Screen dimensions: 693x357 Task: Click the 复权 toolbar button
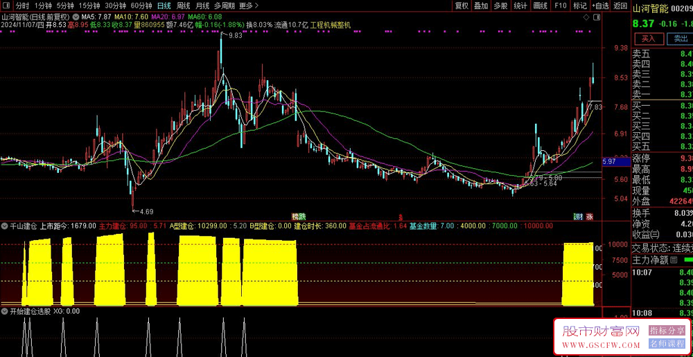462,6
